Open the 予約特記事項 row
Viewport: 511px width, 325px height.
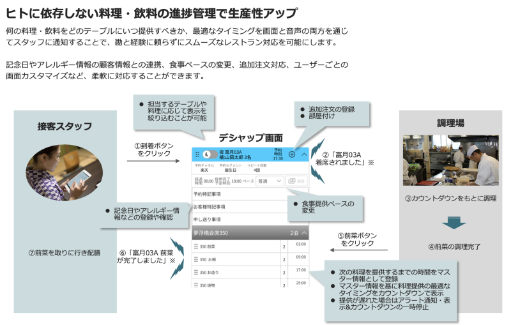[250, 194]
